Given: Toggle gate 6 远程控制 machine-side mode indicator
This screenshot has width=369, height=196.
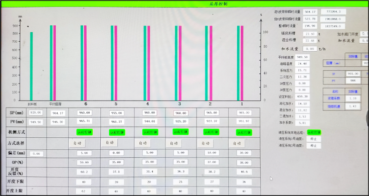Looking at the screenshot, I should coord(84,132).
